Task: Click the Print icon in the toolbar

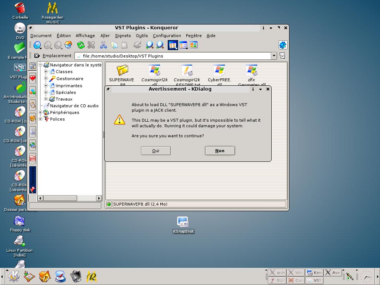Action: coord(137,45)
